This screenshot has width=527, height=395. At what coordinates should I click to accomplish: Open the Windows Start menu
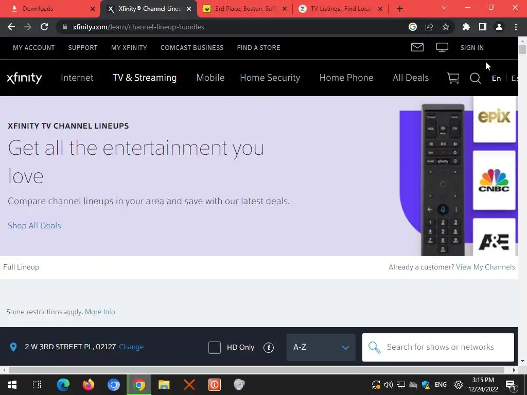click(12, 385)
